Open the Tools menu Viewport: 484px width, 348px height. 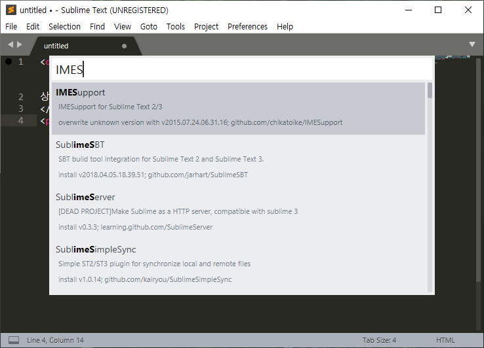[176, 26]
